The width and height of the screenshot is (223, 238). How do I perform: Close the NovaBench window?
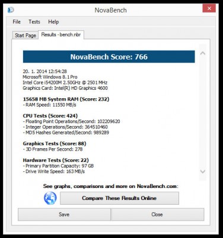[209, 8]
